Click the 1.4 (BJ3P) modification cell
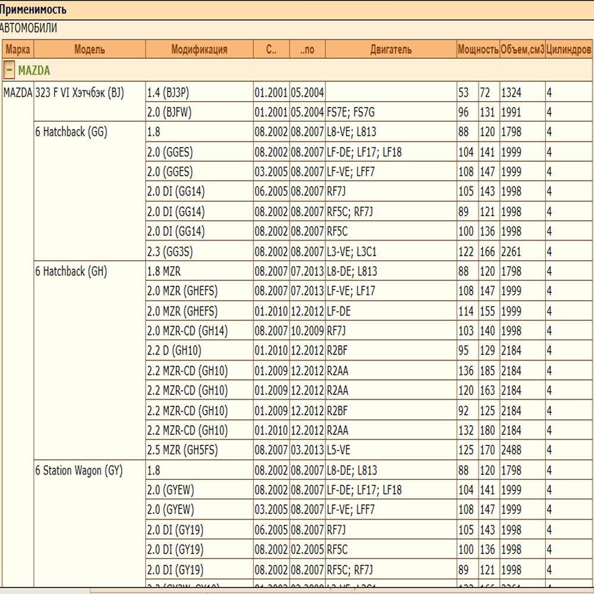 [x=199, y=91]
